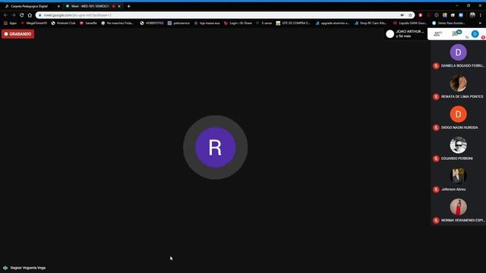The height and width of the screenshot is (273, 486).
Task: Open the SITE DE COMPRA bookmark
Action: (x=293, y=23)
